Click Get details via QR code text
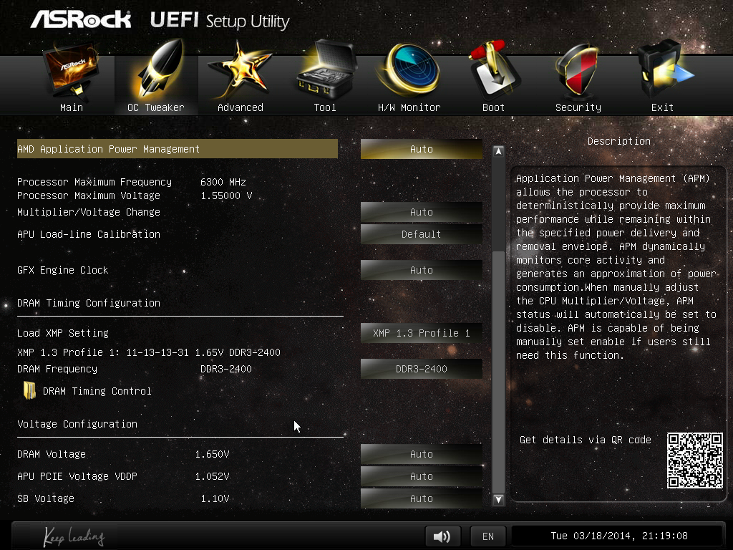Screen dimensions: 733x550 [586, 440]
